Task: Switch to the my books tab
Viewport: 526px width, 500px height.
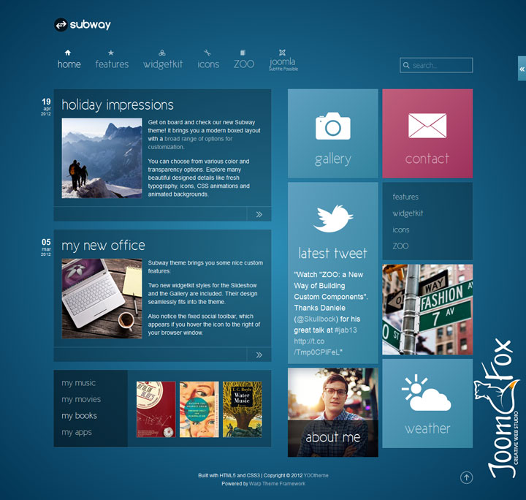Action: pyautogui.click(x=79, y=416)
